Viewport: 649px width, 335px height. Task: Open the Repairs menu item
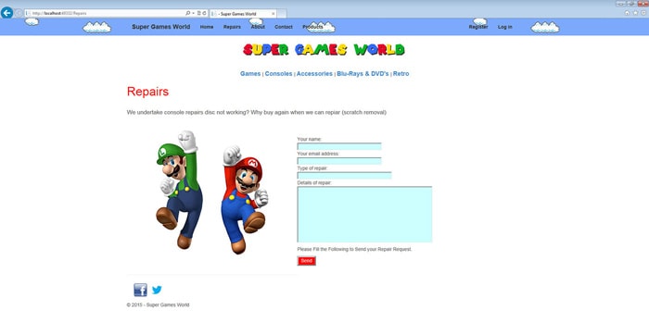click(232, 27)
